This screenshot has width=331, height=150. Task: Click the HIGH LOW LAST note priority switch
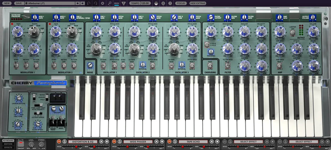tap(38, 105)
